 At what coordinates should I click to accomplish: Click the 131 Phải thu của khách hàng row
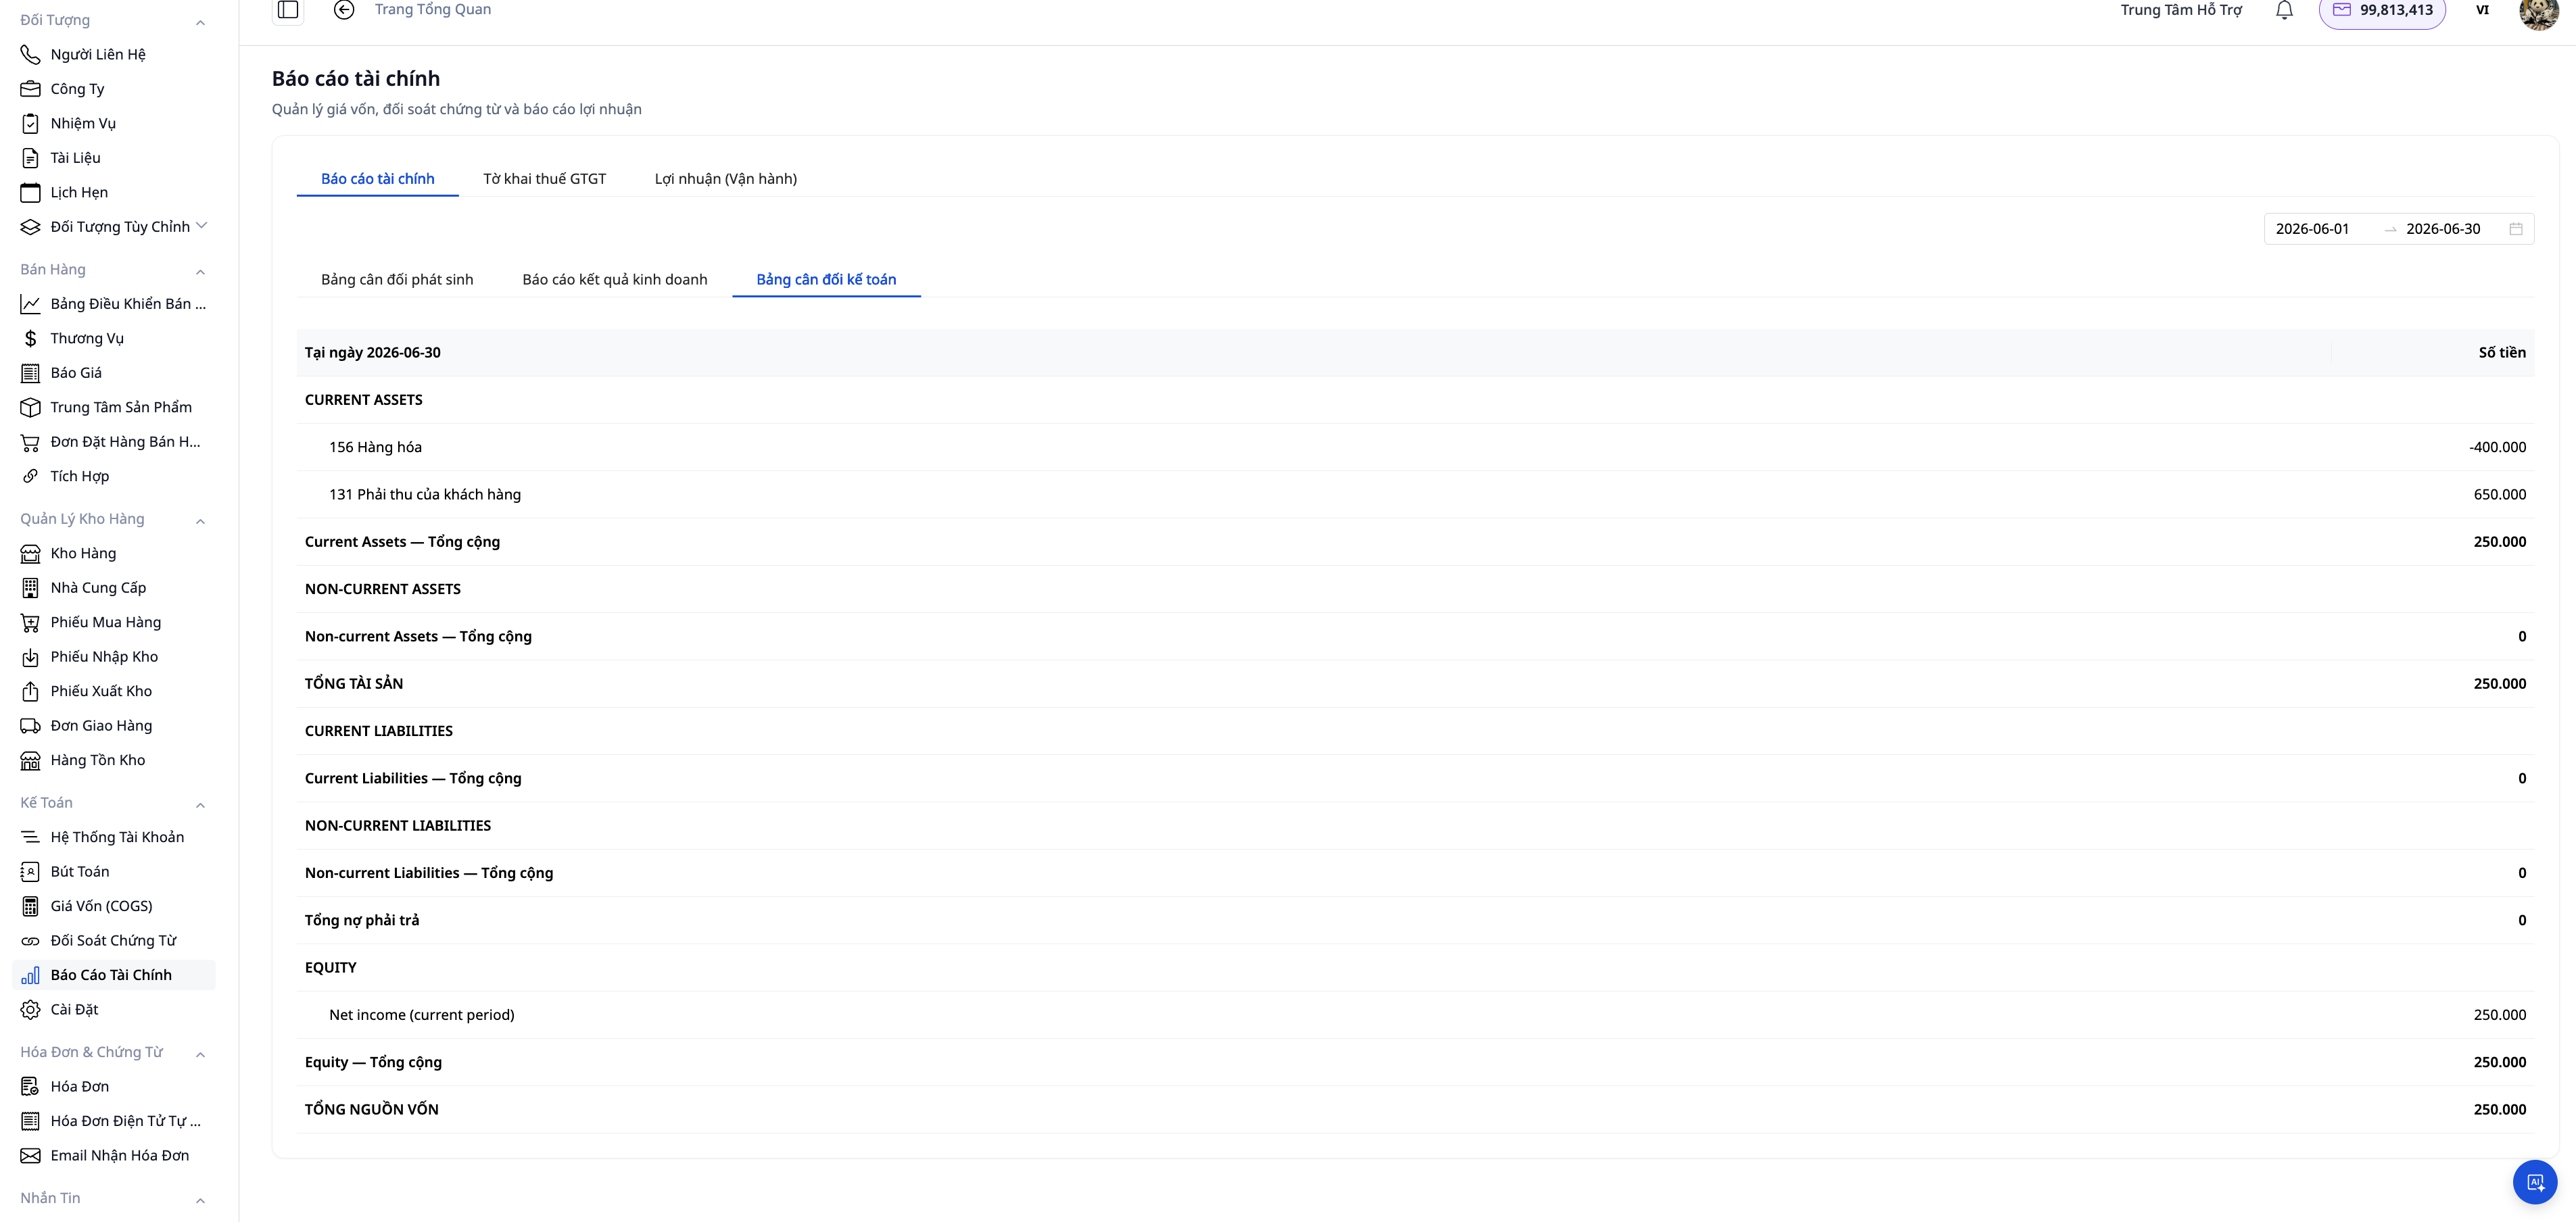pyautogui.click(x=1415, y=494)
